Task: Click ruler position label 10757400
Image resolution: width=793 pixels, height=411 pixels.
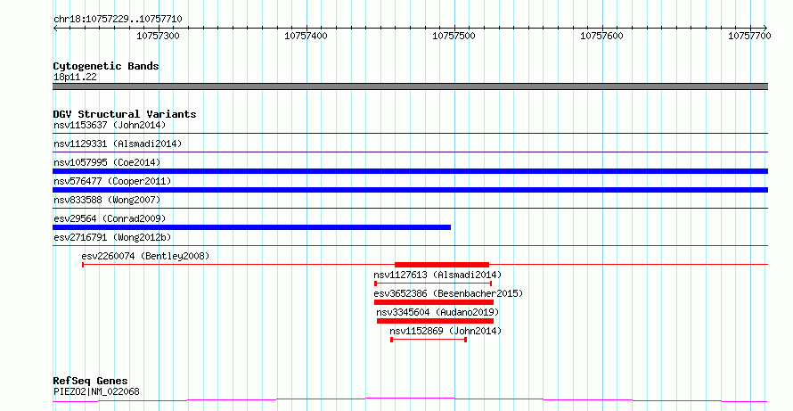Action: click(x=306, y=36)
